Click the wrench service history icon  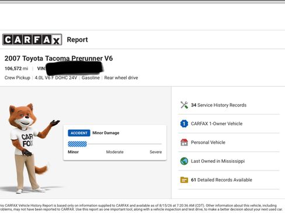(184, 105)
